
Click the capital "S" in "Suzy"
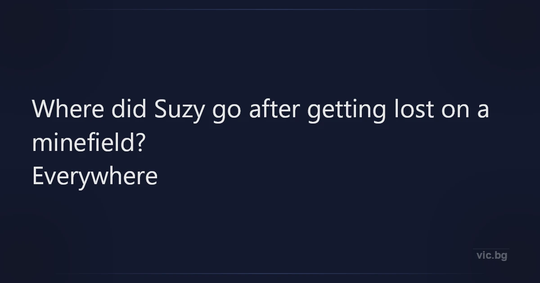[x=161, y=109]
